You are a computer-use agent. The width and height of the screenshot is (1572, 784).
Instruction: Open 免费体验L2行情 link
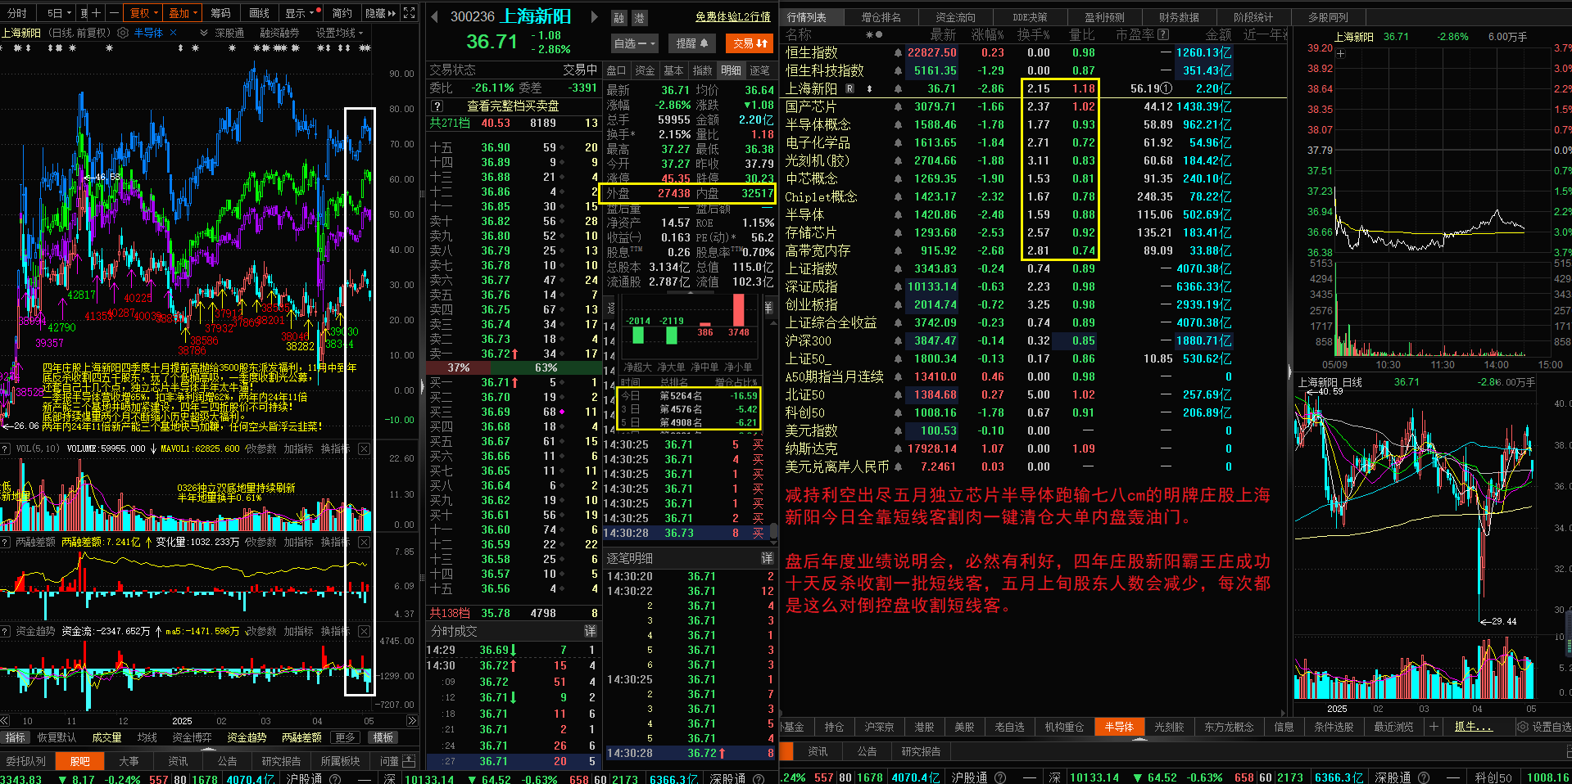pyautogui.click(x=732, y=16)
